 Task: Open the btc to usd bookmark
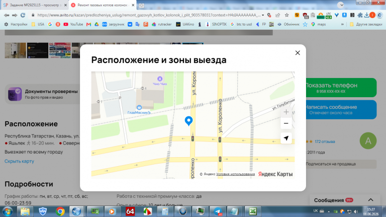click(241, 24)
